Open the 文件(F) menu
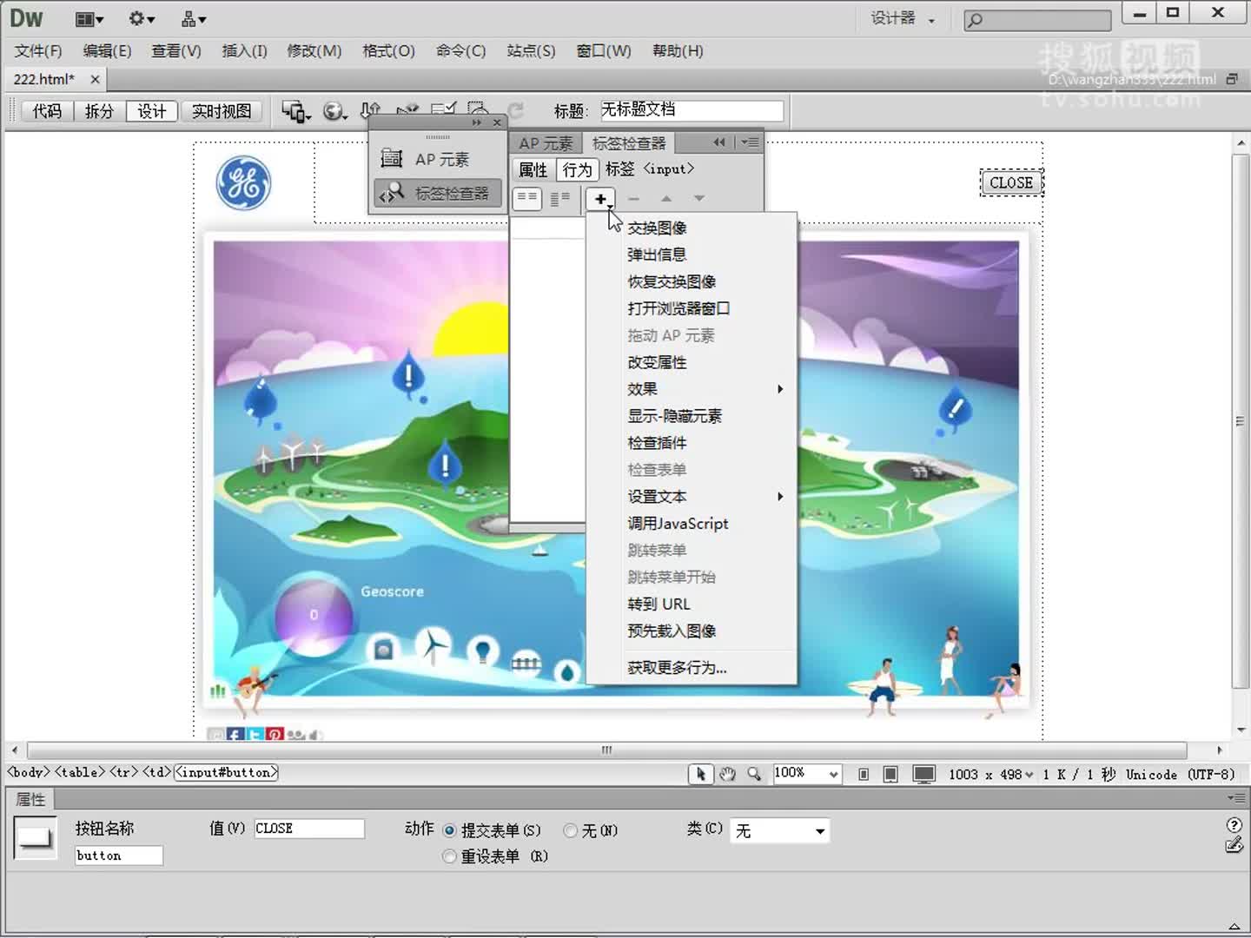 click(39, 51)
